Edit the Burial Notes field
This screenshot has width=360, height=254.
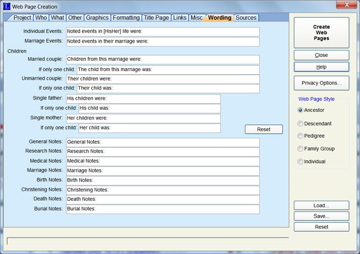pyautogui.click(x=163, y=209)
